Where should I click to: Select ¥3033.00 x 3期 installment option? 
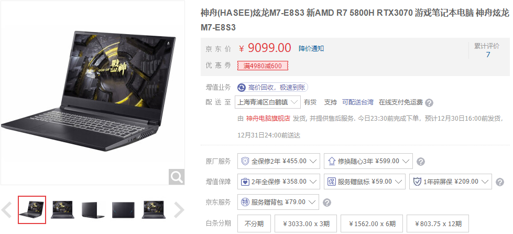click(306, 224)
